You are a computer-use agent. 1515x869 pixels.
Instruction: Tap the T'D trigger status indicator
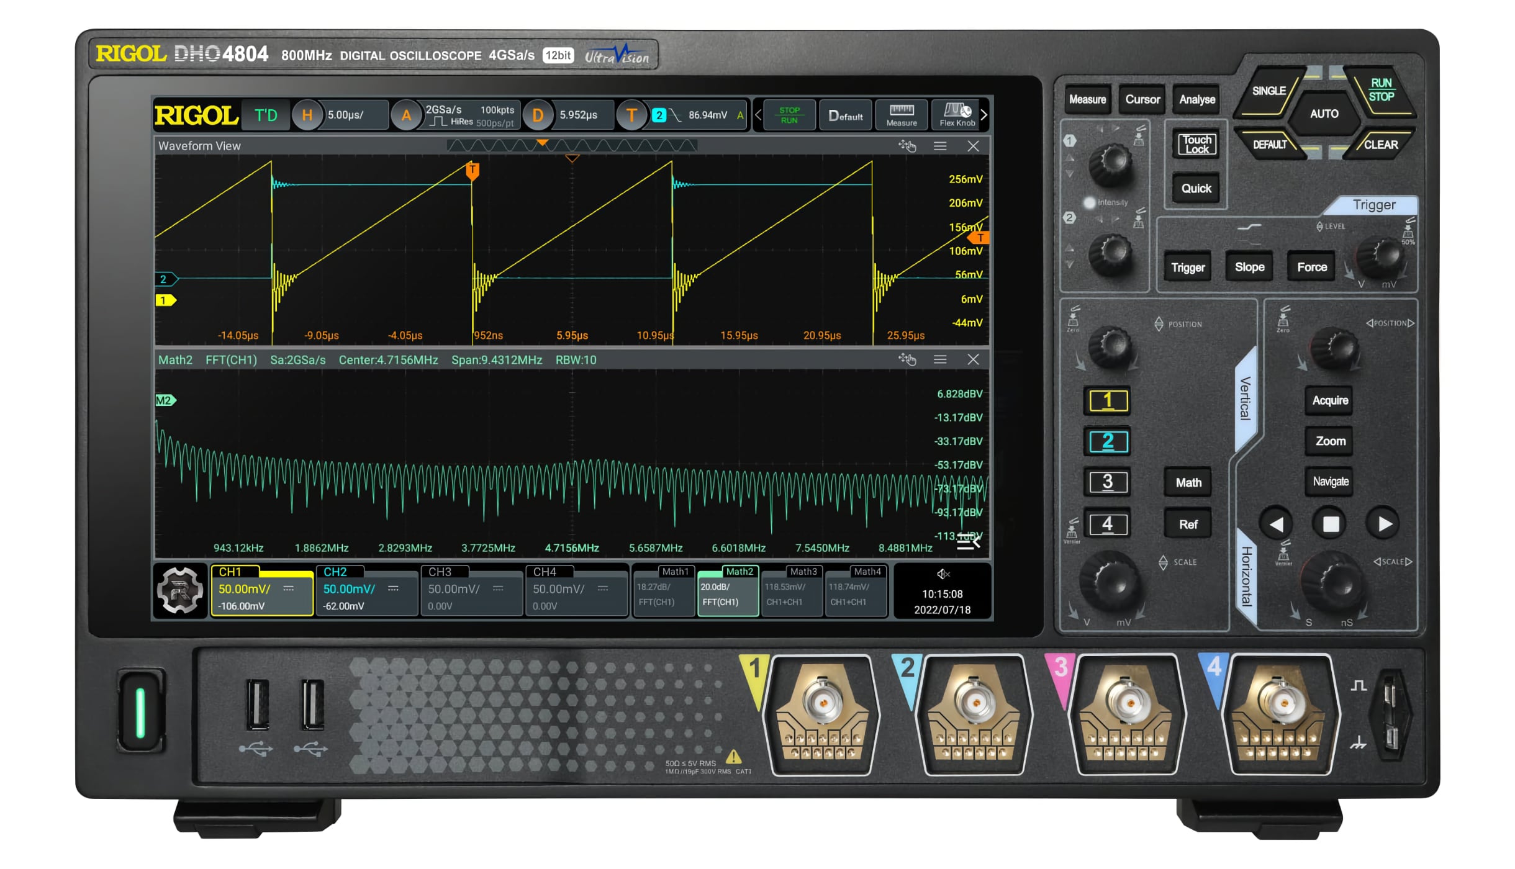click(x=266, y=115)
